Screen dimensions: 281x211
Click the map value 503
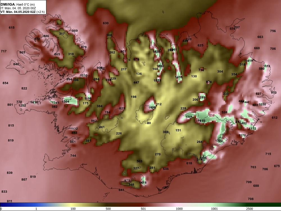coord(139,161)
